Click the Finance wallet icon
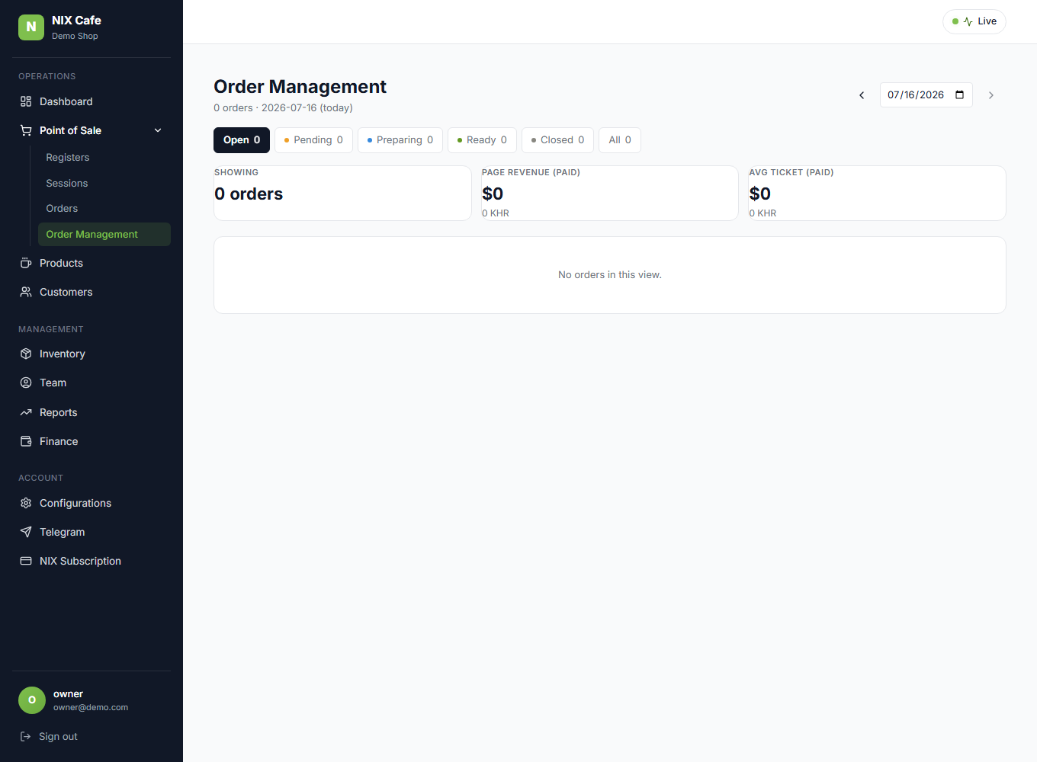Viewport: 1037px width, 762px height. tap(26, 441)
